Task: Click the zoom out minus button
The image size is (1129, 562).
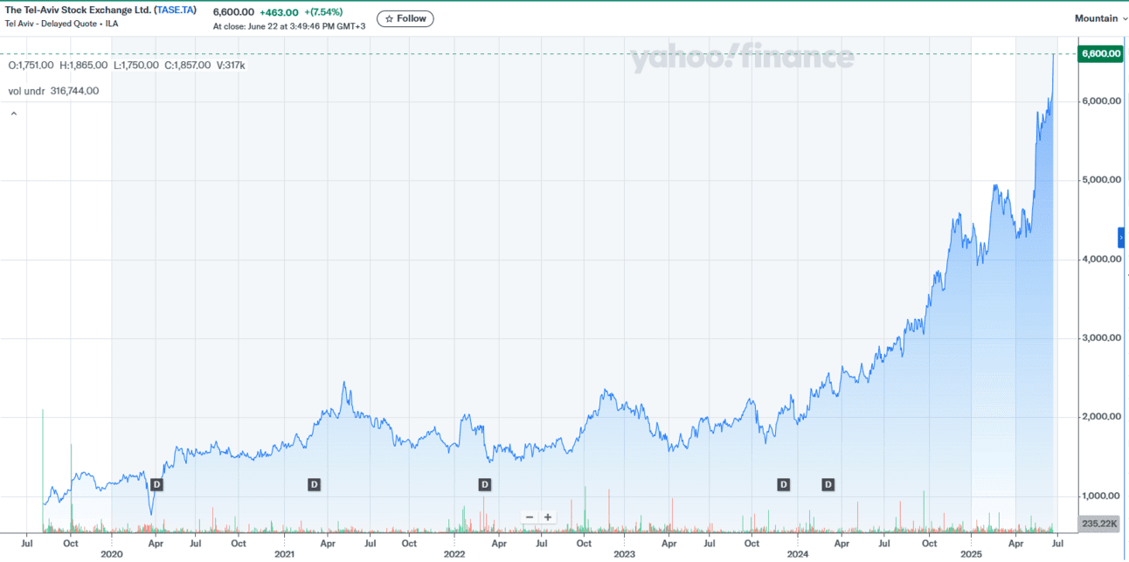Action: pos(530,517)
